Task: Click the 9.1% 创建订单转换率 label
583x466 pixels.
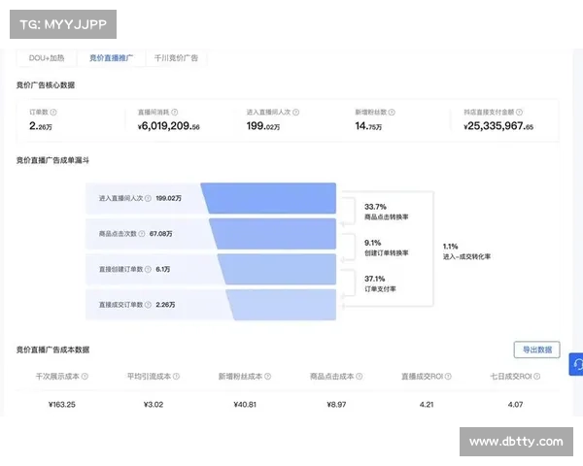Action: (x=387, y=248)
